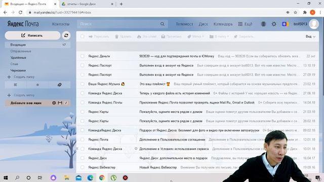This screenshot has height=182, width=324.
Task: Tick checkbox for Яндекс.Деньги message
Action: 82,56
